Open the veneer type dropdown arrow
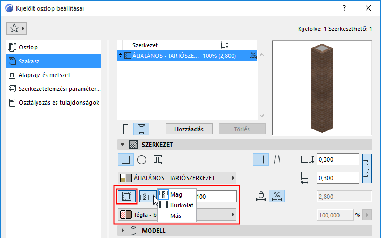This screenshot has width=381, height=238. (x=154, y=196)
